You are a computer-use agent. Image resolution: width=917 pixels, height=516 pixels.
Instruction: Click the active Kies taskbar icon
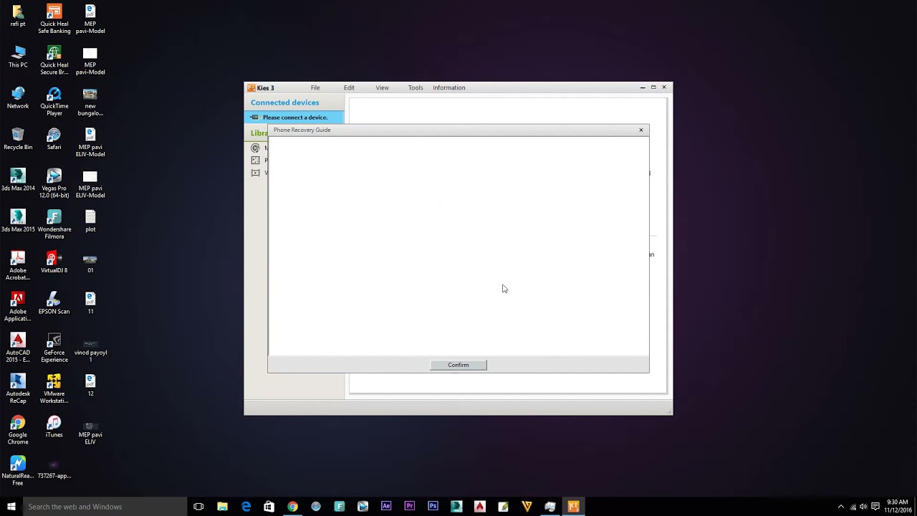(573, 507)
